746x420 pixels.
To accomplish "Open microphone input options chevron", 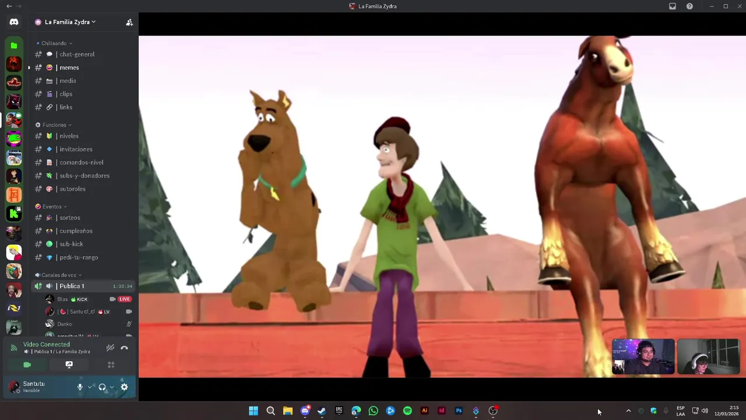I will [90, 387].
